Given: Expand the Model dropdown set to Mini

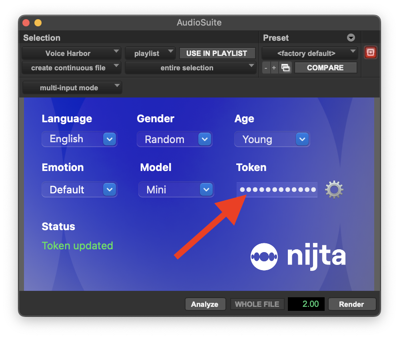Looking at the screenshot, I should [x=176, y=189].
